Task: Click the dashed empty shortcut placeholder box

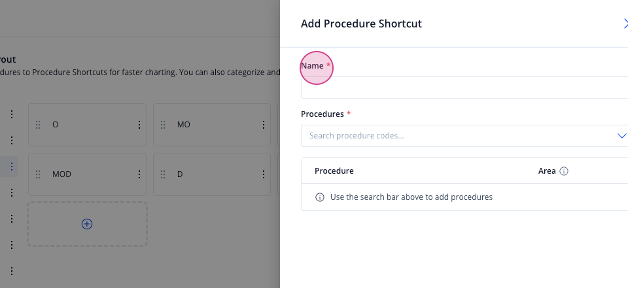Action: pyautogui.click(x=87, y=224)
